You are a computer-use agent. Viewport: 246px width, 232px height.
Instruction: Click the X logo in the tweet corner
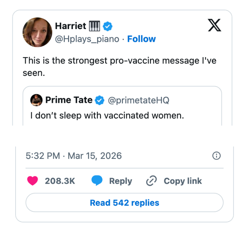214,26
